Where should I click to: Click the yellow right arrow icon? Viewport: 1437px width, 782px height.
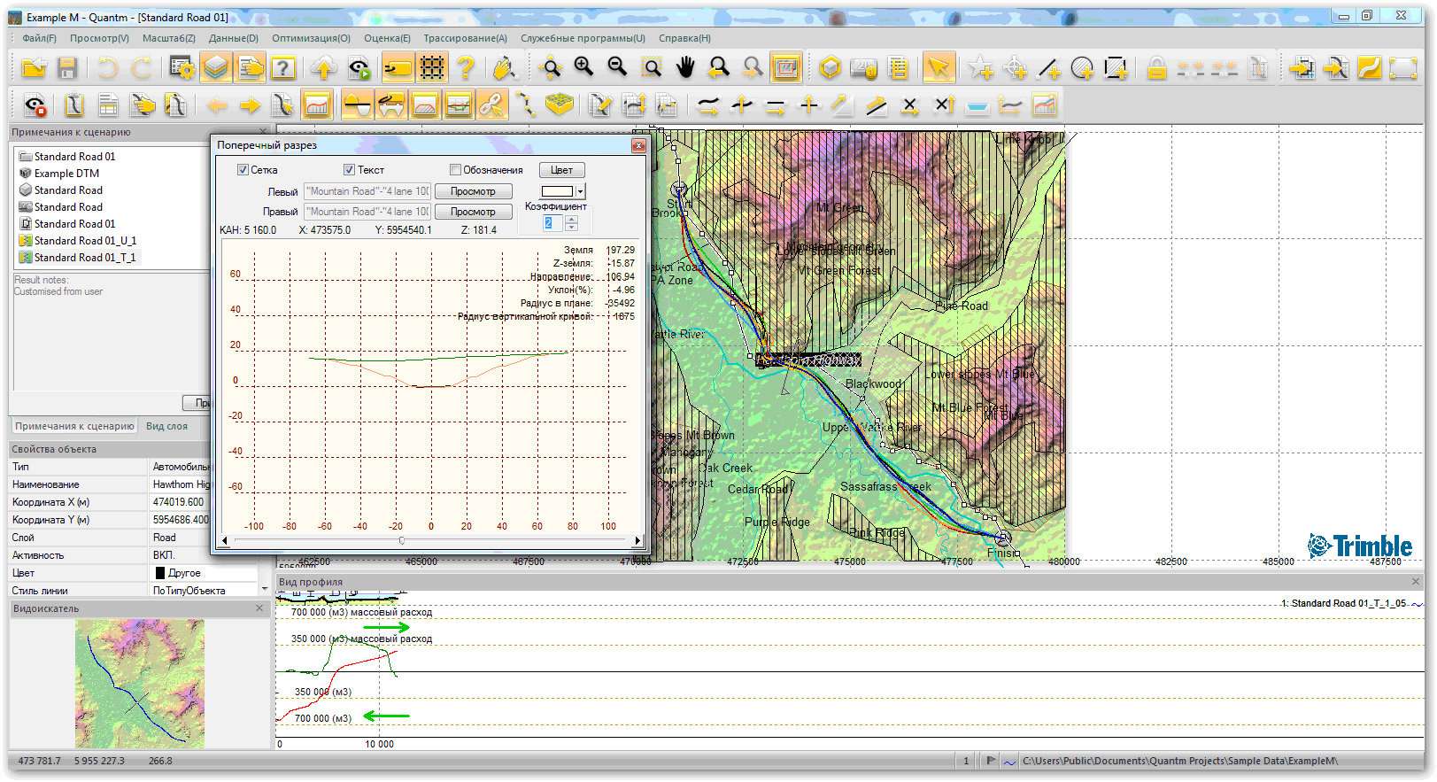click(x=251, y=106)
